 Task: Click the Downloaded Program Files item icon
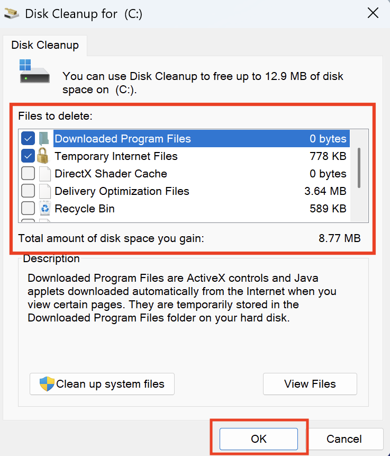point(44,138)
